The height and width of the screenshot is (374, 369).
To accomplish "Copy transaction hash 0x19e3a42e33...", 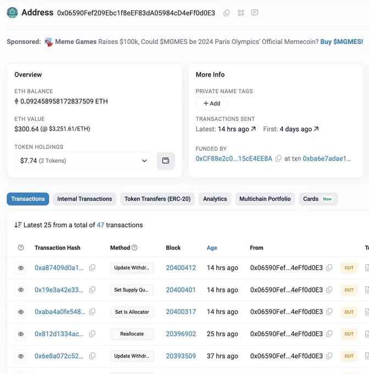I will tap(92, 290).
